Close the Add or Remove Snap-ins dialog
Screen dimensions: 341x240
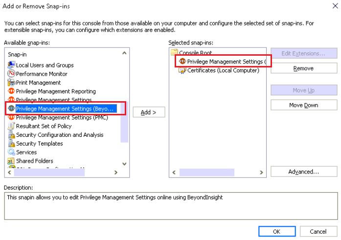click(x=335, y=6)
